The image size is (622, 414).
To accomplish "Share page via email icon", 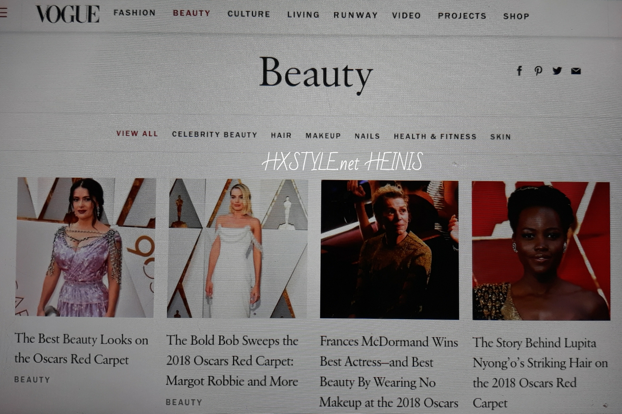I will tap(576, 71).
